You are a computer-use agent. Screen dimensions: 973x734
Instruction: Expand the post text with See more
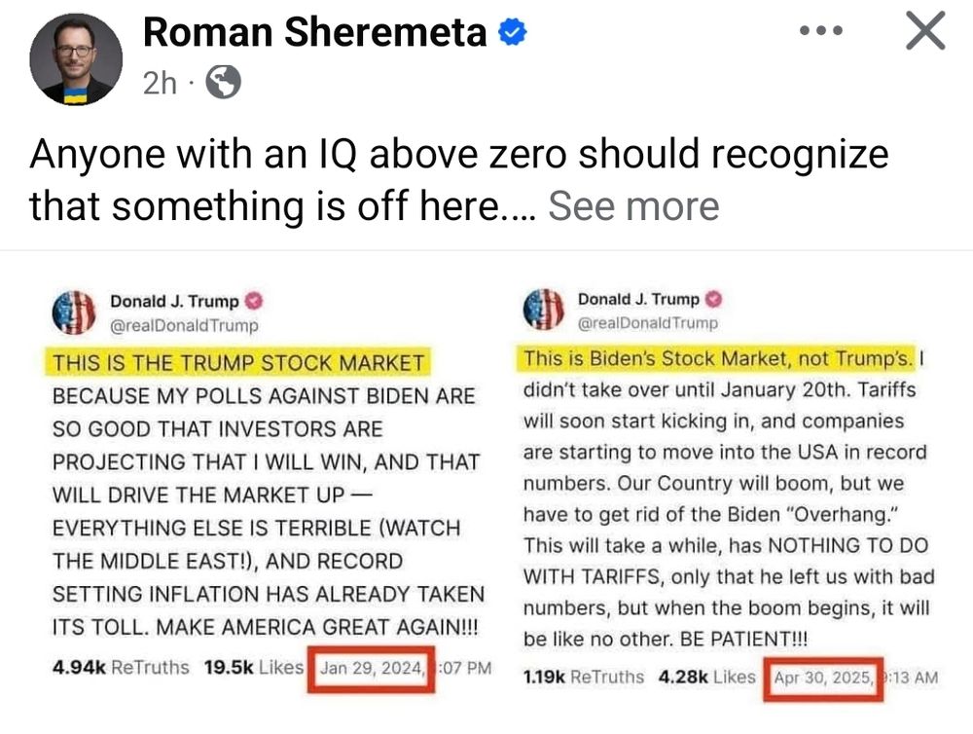633,205
